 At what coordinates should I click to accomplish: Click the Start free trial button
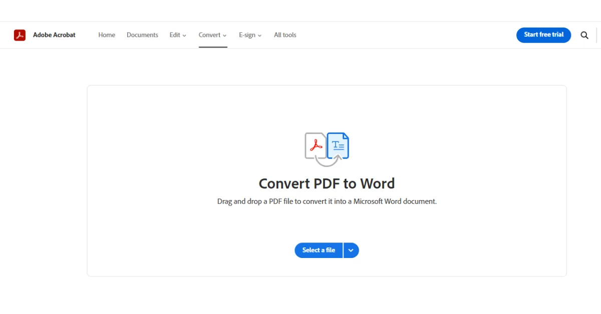543,35
